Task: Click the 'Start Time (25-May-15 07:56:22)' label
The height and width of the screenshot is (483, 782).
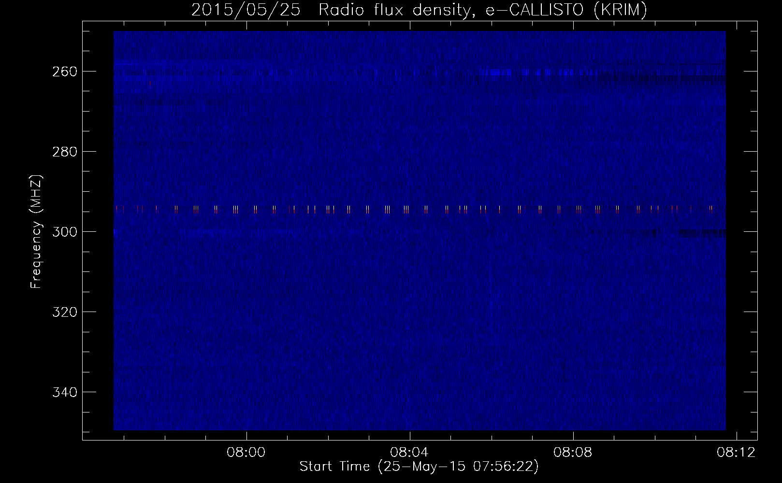Action: (419, 467)
